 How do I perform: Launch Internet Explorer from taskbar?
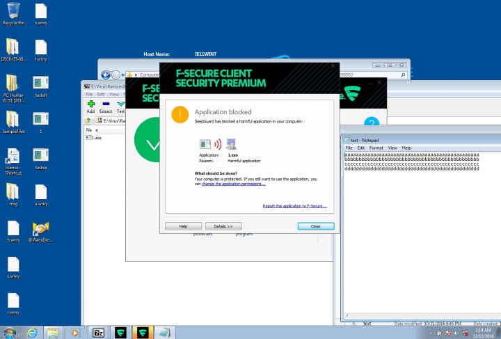(x=32, y=333)
